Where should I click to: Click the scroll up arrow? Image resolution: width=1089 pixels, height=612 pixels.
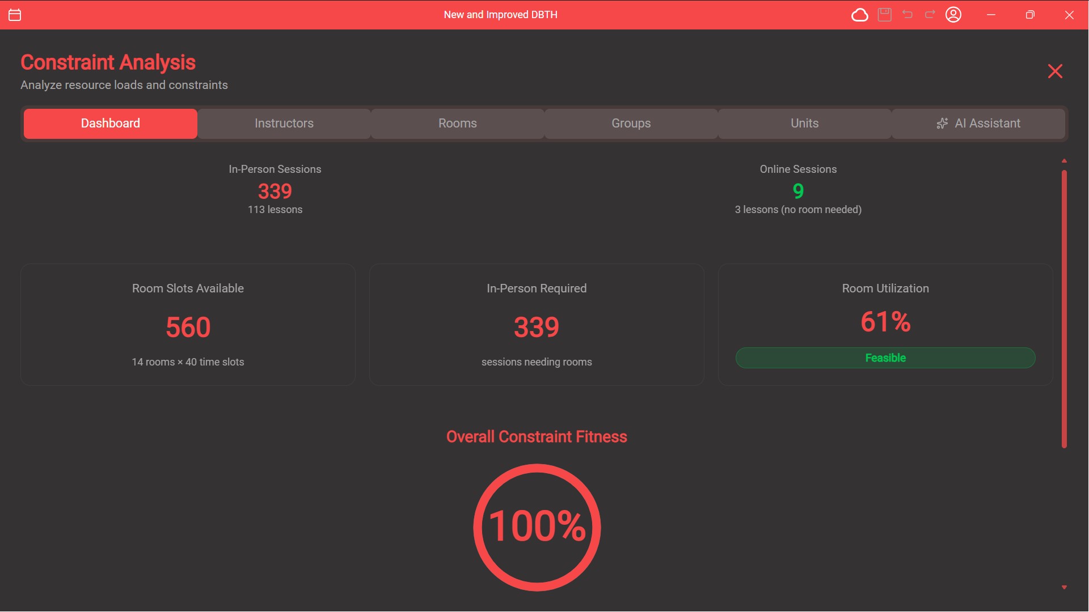point(1064,161)
